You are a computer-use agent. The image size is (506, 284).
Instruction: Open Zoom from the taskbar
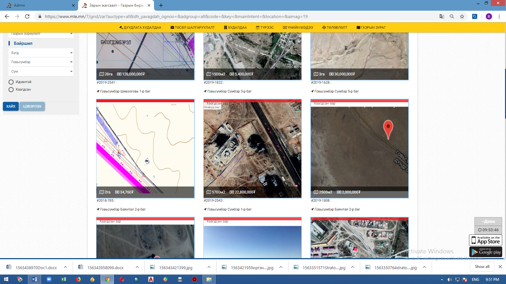click(x=49, y=279)
